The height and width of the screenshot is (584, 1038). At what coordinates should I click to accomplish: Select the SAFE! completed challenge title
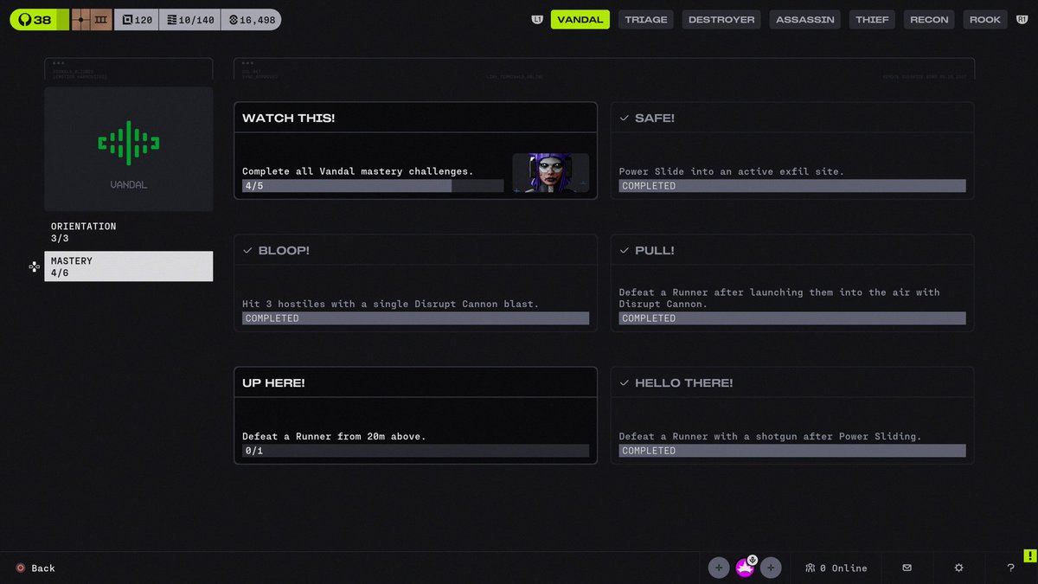(655, 118)
